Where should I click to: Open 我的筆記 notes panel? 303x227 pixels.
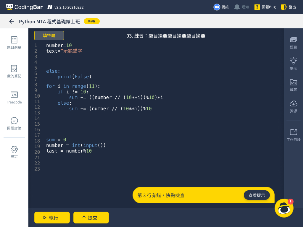[14, 72]
